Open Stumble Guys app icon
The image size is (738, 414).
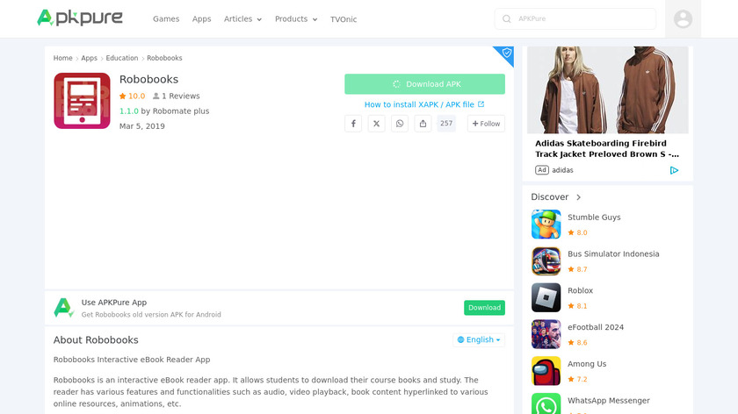coord(546,225)
